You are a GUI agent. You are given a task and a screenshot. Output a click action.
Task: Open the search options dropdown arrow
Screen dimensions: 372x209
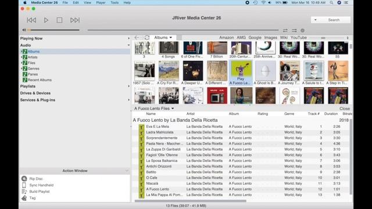pyautogui.click(x=315, y=20)
